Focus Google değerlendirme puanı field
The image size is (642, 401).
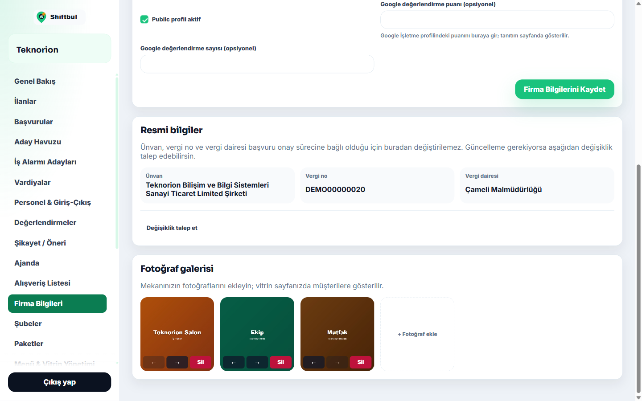pyautogui.click(x=497, y=20)
